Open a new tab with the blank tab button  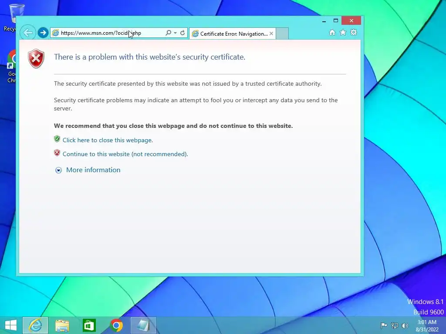[x=282, y=33]
